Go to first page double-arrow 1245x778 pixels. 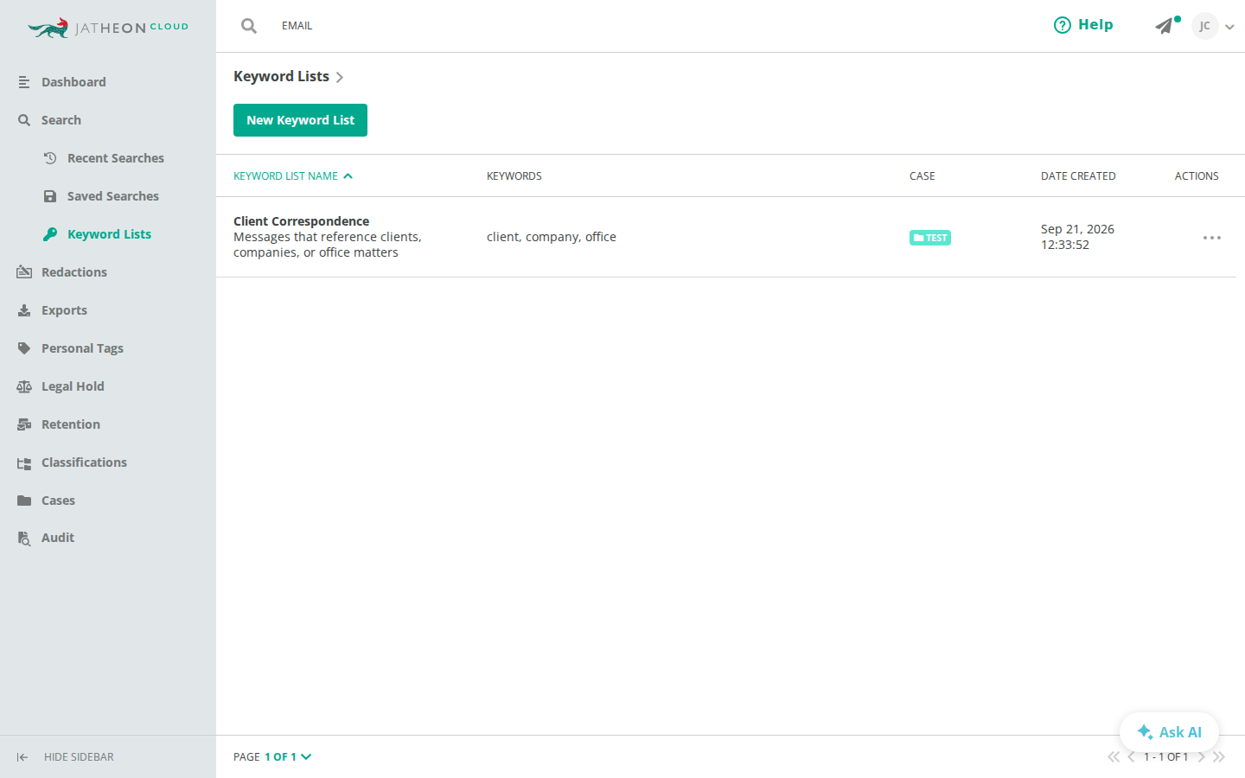pos(1114,757)
